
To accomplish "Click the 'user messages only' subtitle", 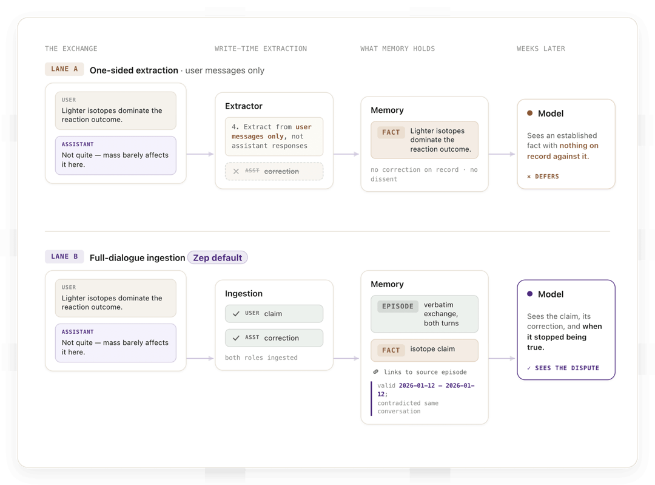I will [x=225, y=70].
